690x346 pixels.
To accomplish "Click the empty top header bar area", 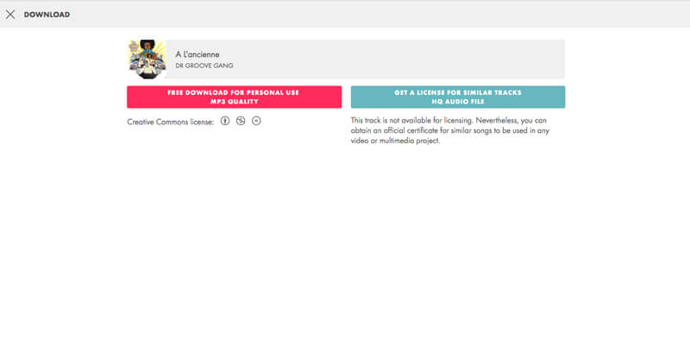I will (x=388, y=15).
